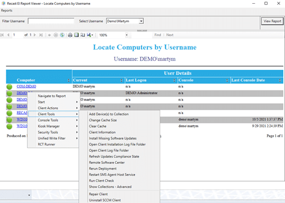Screen dimensions: 285x203
Task: Click back to parent report arrow
Action: pyautogui.click(x=49, y=35)
